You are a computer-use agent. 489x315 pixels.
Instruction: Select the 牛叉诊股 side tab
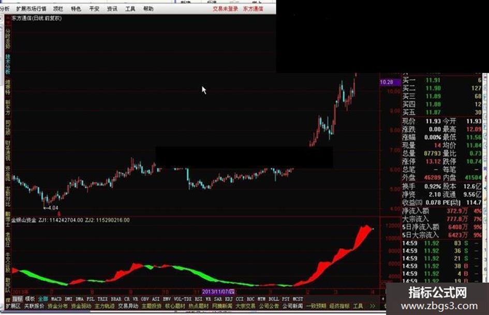point(7,262)
